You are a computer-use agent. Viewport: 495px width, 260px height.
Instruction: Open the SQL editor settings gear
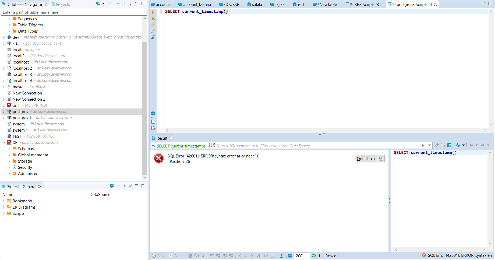pos(153,113)
